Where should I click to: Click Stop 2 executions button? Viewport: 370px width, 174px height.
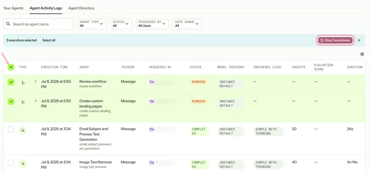pyautogui.click(x=335, y=40)
